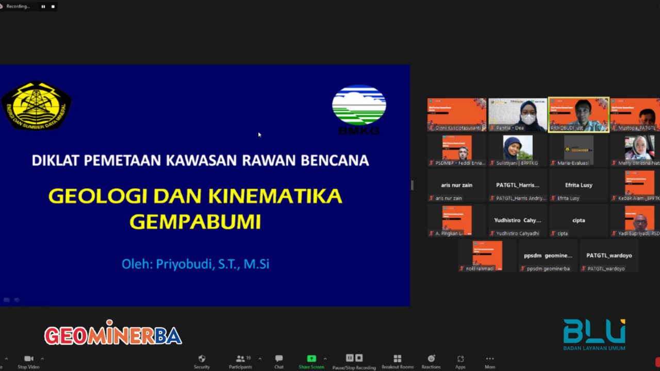
Task: Stop recording from the bottom toolbar
Action: coord(359,358)
